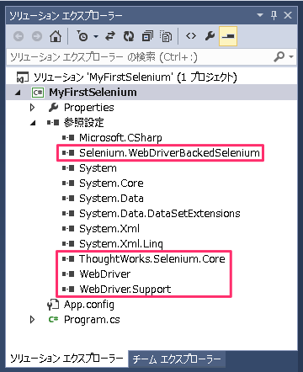The width and height of the screenshot is (303, 372).
Task: Toggle the Show All Files icon
Action: point(166,36)
